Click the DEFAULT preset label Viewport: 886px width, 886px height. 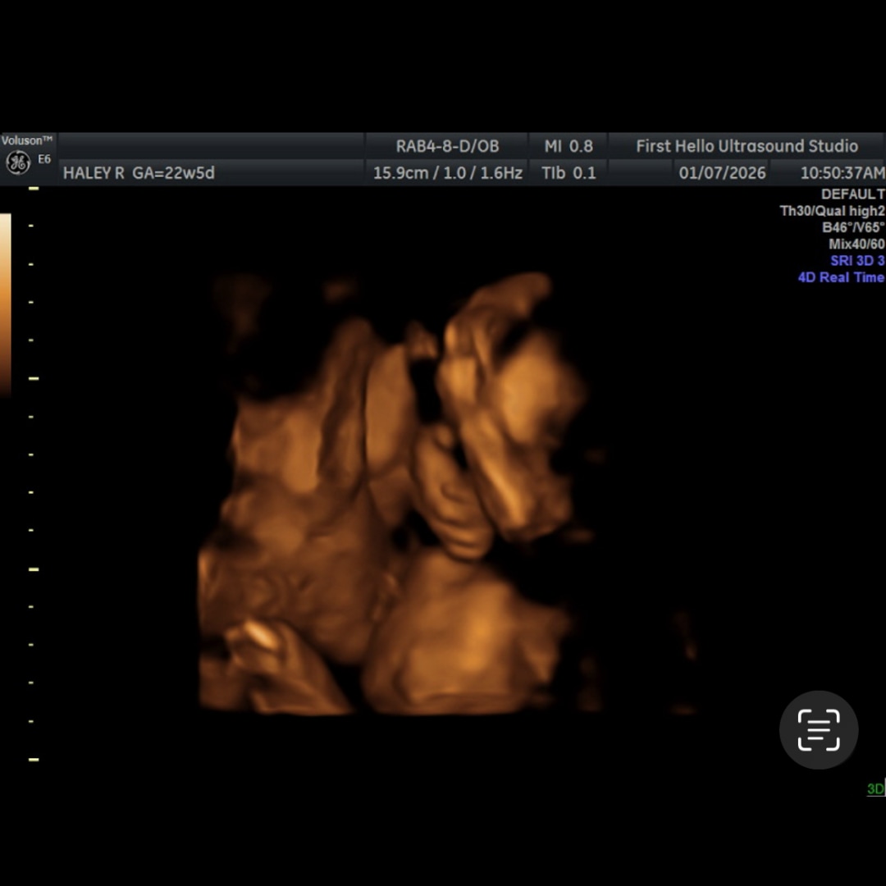852,194
